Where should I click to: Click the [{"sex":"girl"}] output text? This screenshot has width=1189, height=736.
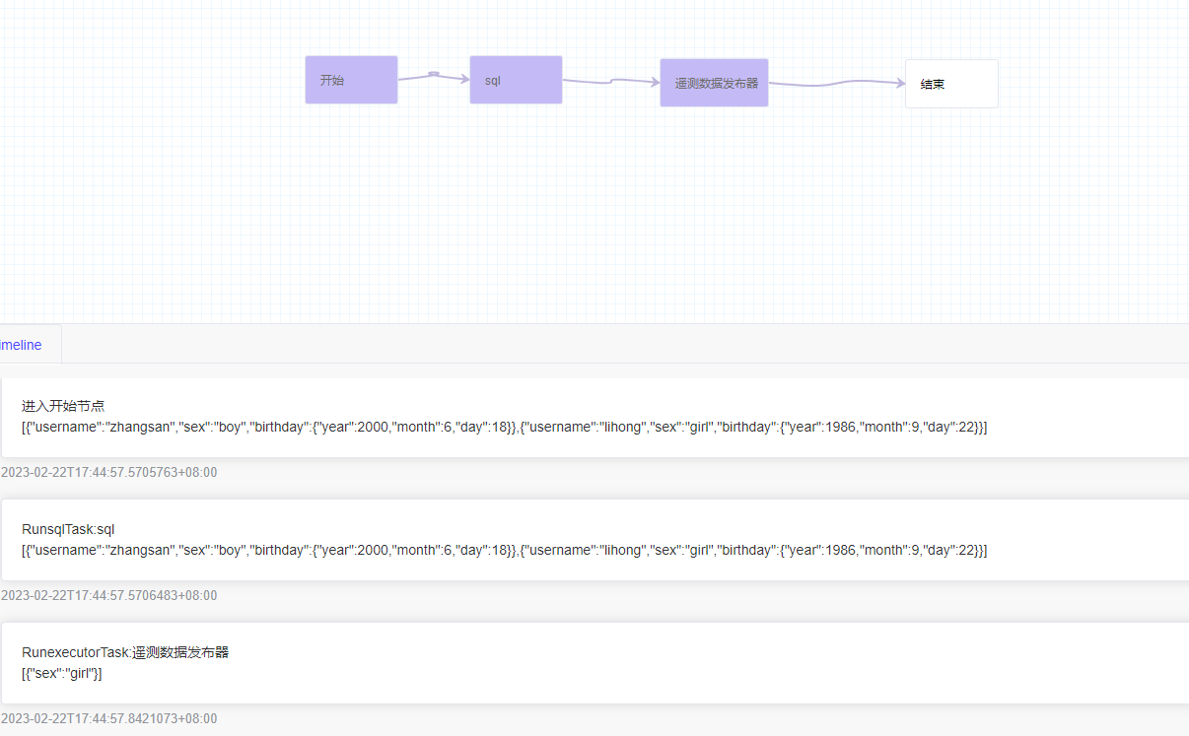tap(61, 673)
